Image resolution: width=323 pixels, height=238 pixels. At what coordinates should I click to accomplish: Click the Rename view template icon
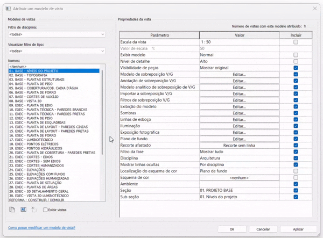click(23, 210)
